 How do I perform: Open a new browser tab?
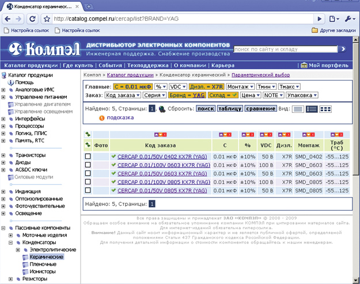(x=89, y=7)
